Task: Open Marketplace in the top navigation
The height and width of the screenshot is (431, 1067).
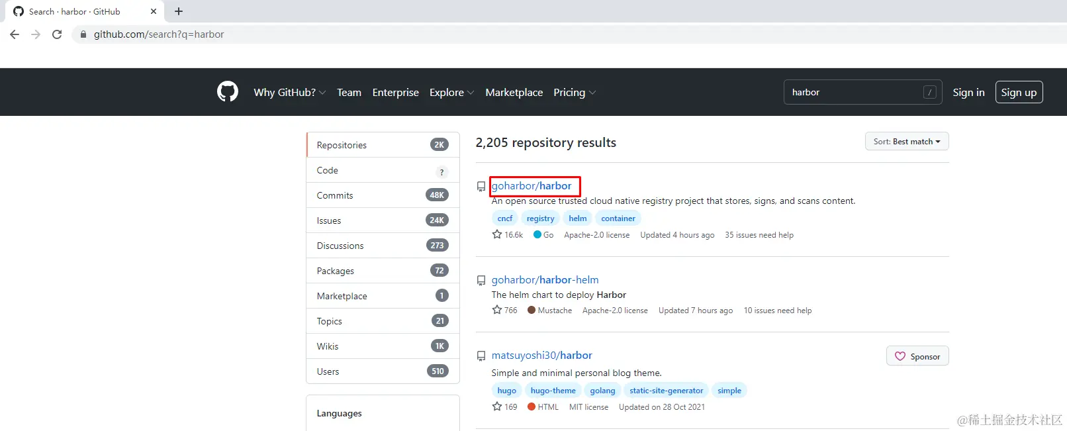Action: coord(514,93)
